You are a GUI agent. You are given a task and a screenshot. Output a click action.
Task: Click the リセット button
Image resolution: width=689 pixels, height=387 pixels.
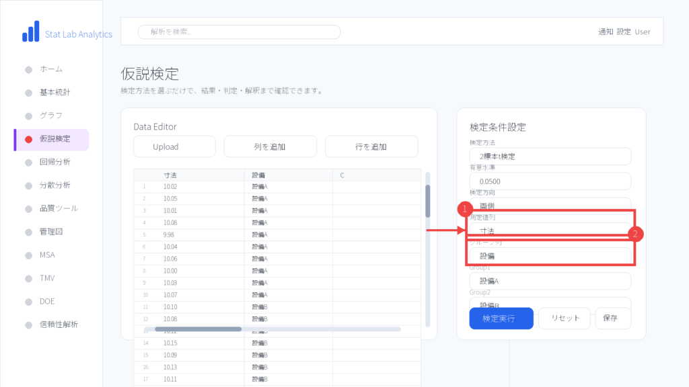[x=565, y=318]
